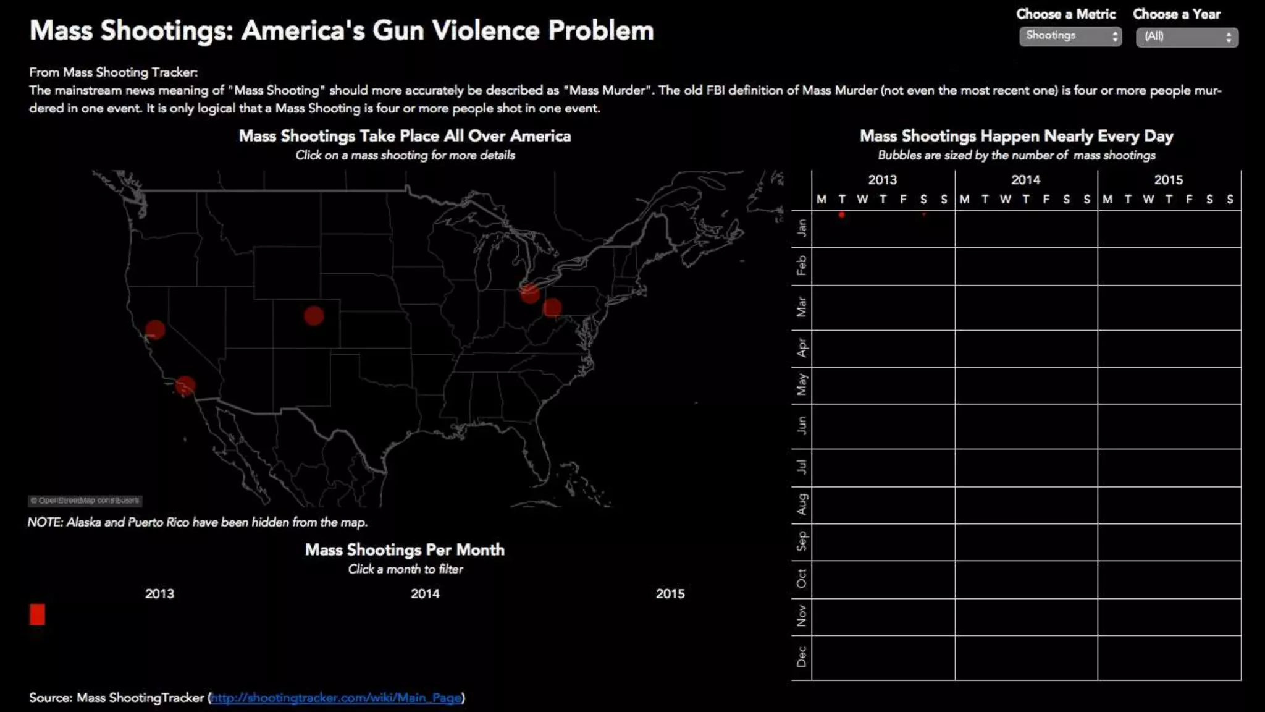Image resolution: width=1265 pixels, height=712 pixels.
Task: Click the red Tuesday dot in January 2013
Action: pyautogui.click(x=841, y=214)
